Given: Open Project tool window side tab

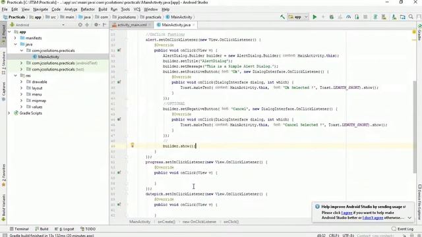Looking at the screenshot, I should (x=3, y=34).
